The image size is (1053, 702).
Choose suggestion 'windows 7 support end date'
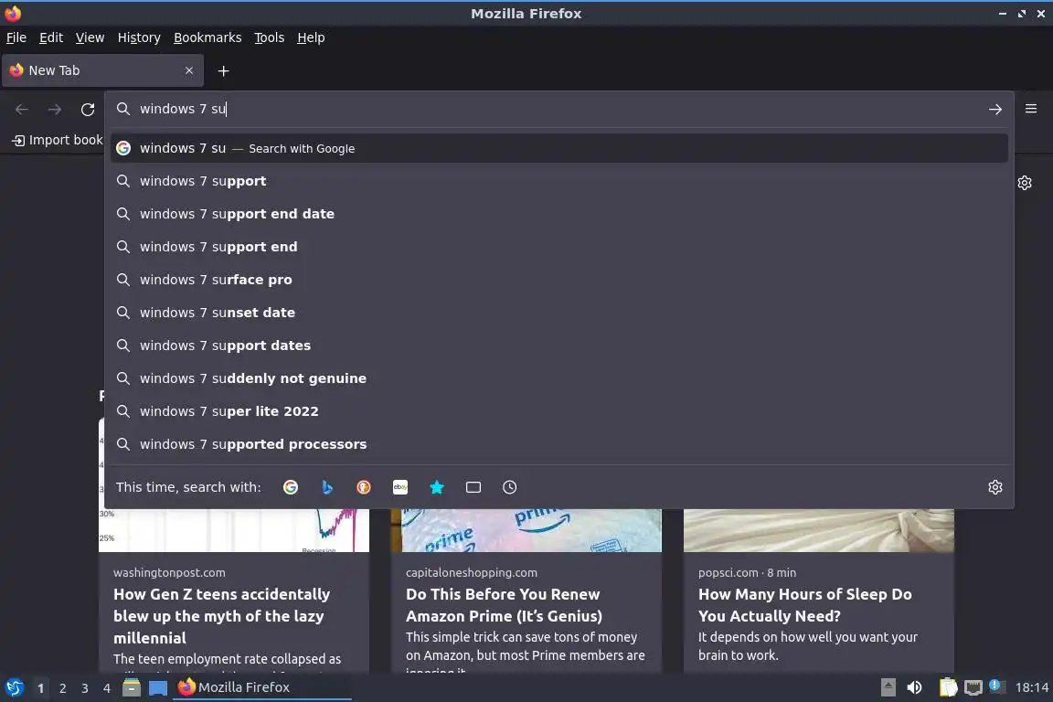[x=558, y=214]
